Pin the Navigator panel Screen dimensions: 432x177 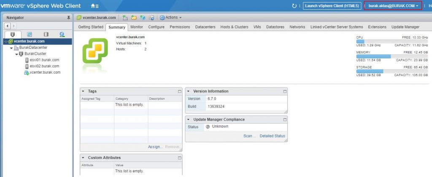coord(69,18)
